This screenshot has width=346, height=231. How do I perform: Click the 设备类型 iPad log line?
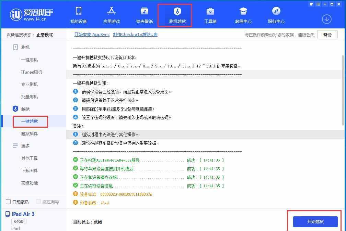[91, 203]
